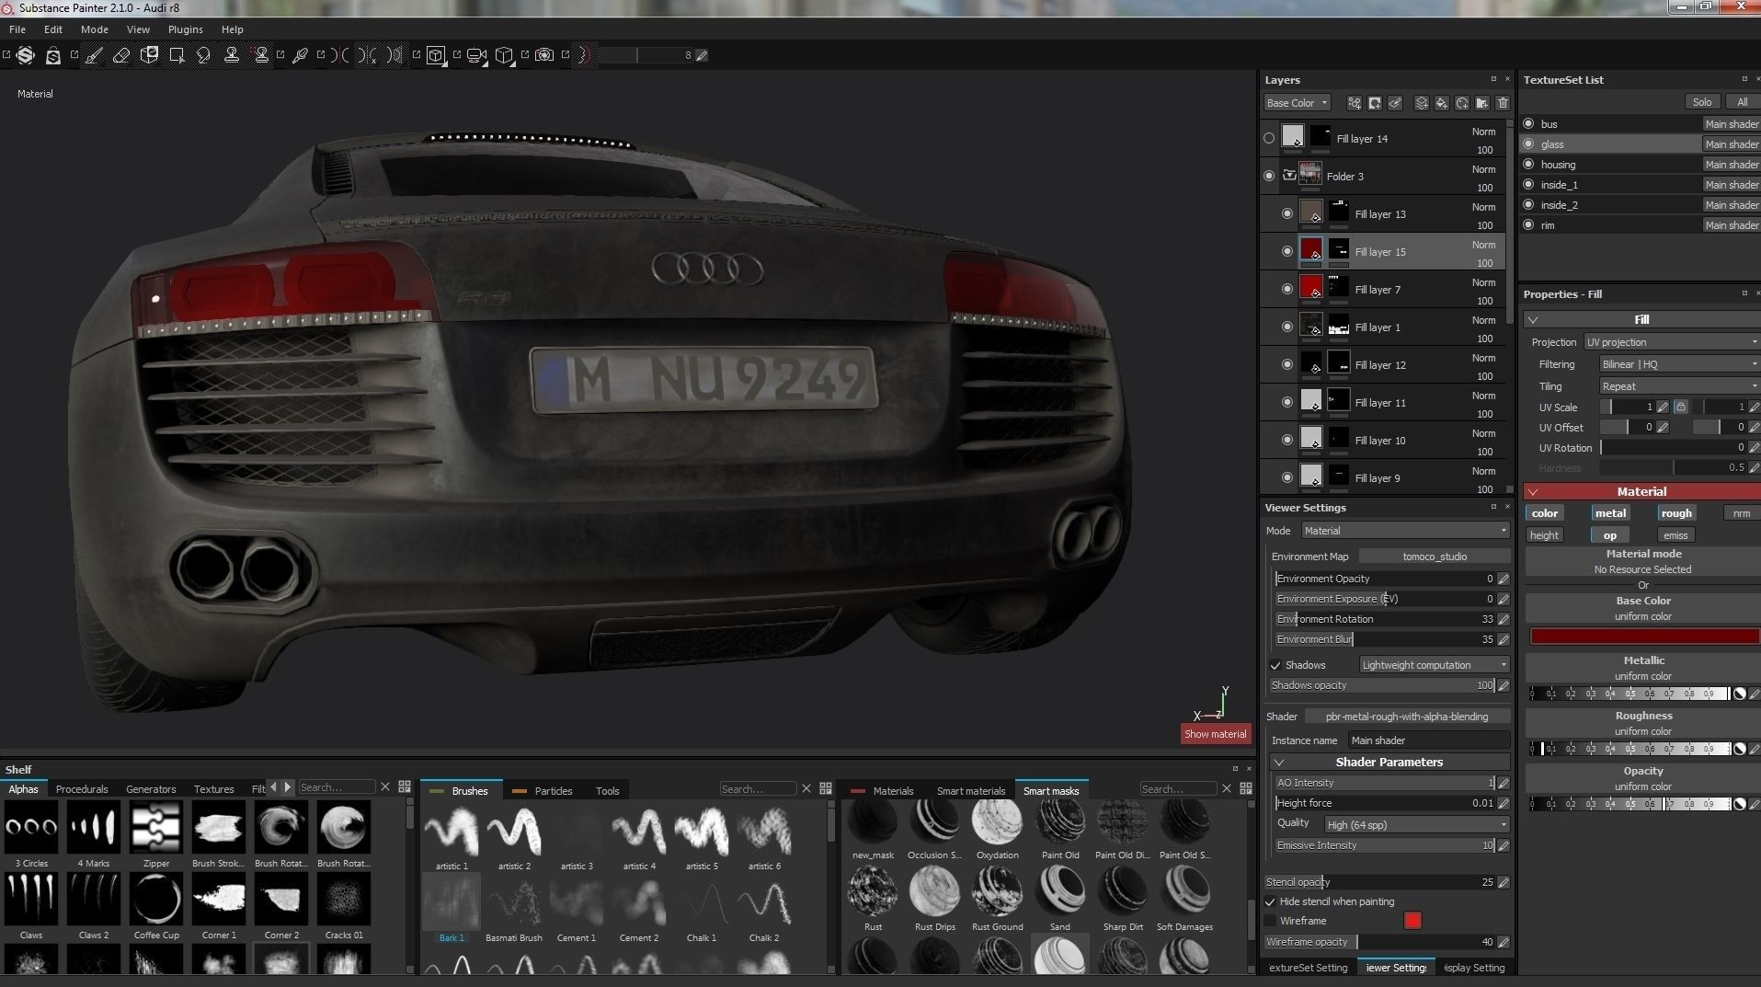Open the File menu

17,29
